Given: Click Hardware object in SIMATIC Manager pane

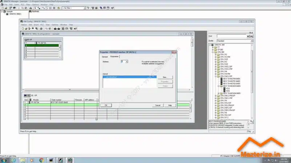Looking at the screenshot, I should (34, 12).
